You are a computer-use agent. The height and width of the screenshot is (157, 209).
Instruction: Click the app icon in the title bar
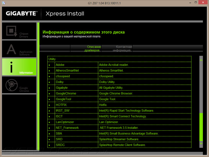4,3
